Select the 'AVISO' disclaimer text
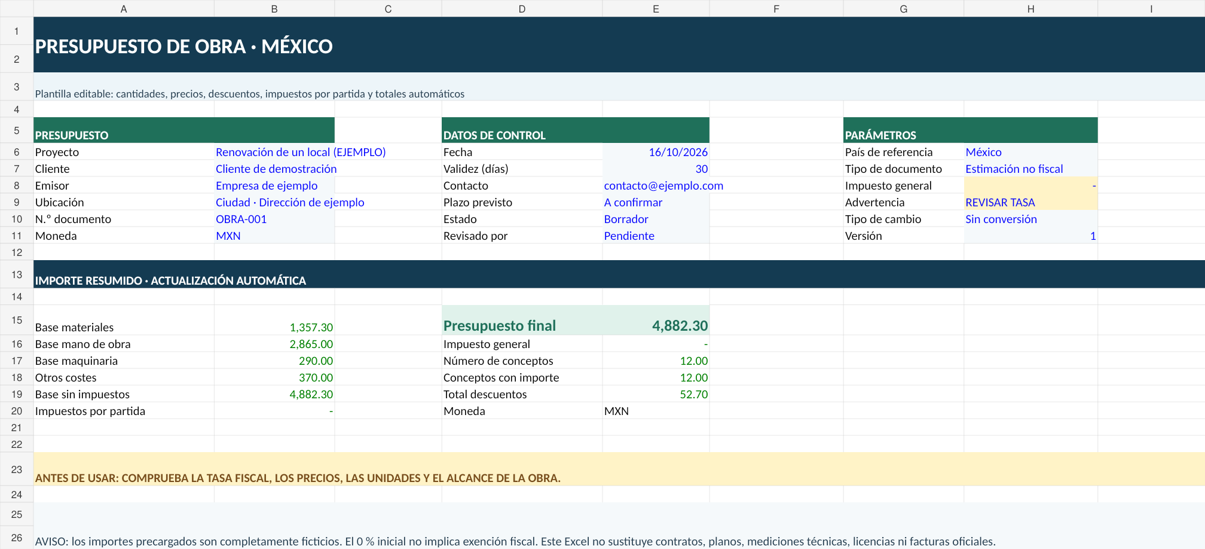1205x549 pixels. 515,541
